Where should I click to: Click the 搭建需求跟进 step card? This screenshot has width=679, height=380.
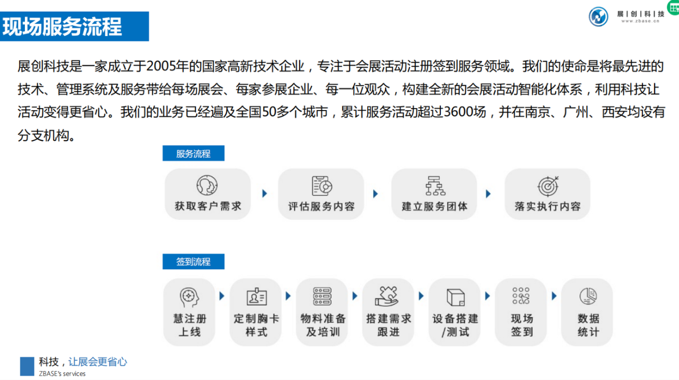pyautogui.click(x=388, y=312)
